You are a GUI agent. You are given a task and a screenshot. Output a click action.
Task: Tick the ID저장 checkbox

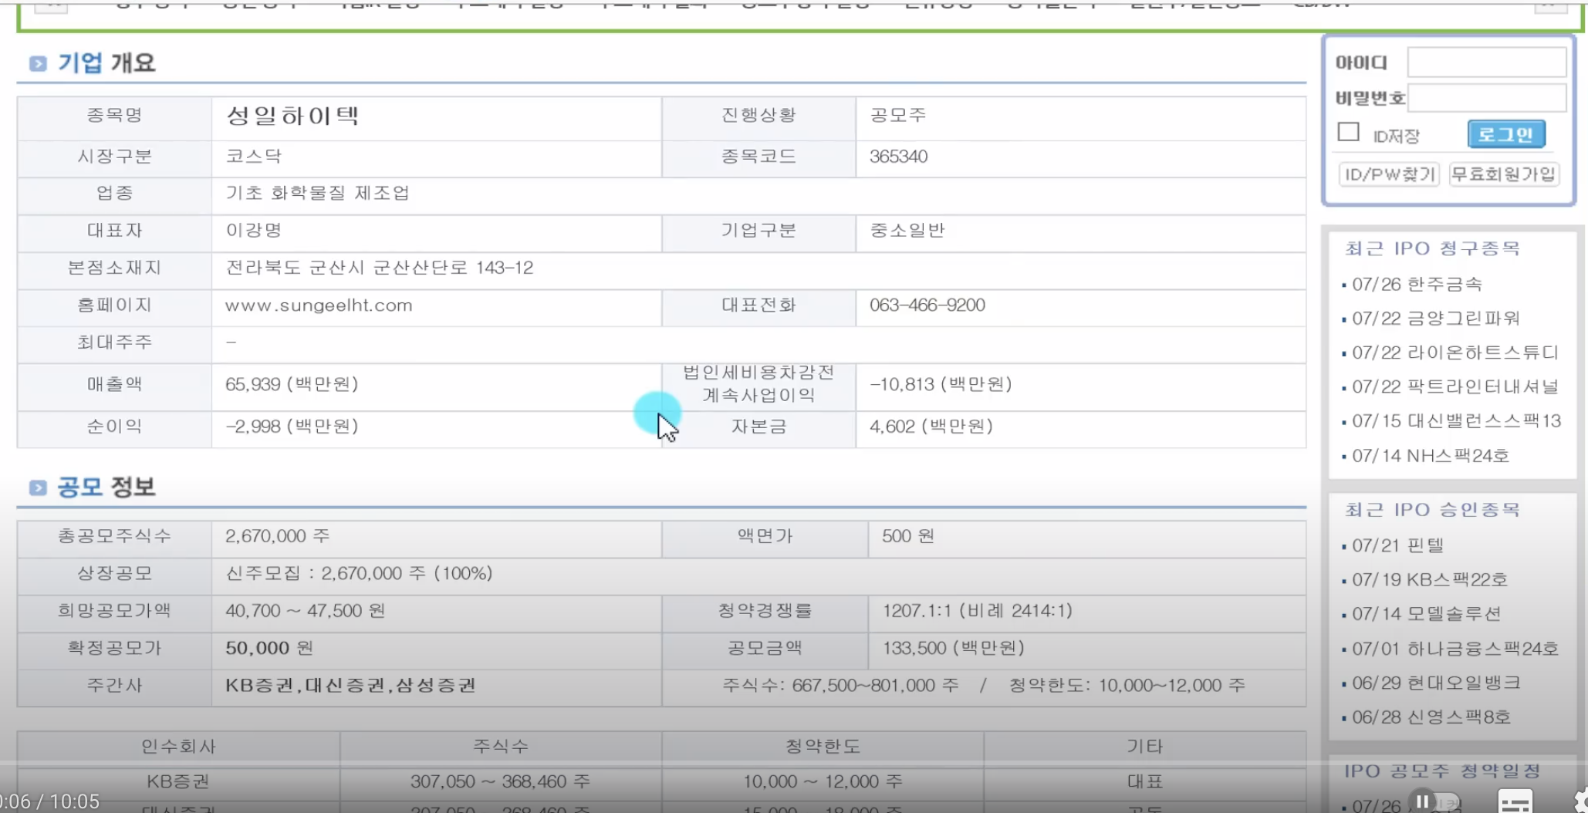(x=1348, y=133)
